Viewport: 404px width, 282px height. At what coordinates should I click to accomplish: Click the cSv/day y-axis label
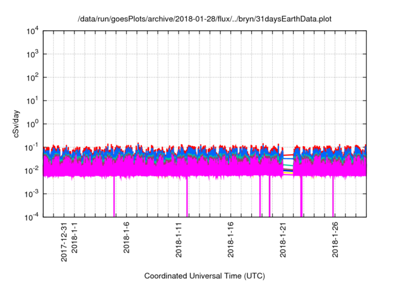coord(16,124)
